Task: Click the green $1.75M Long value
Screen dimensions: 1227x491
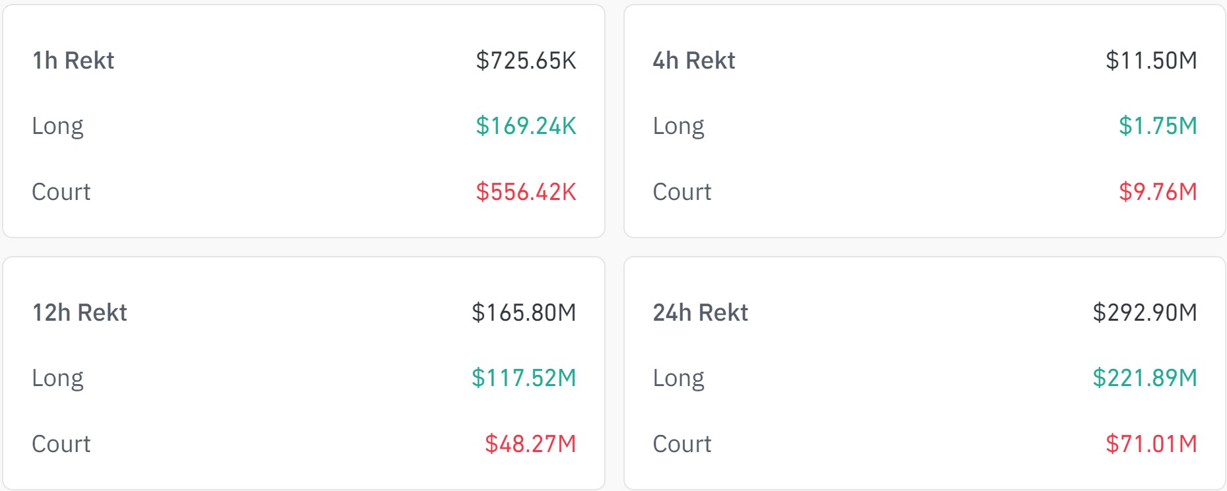Action: (1157, 125)
